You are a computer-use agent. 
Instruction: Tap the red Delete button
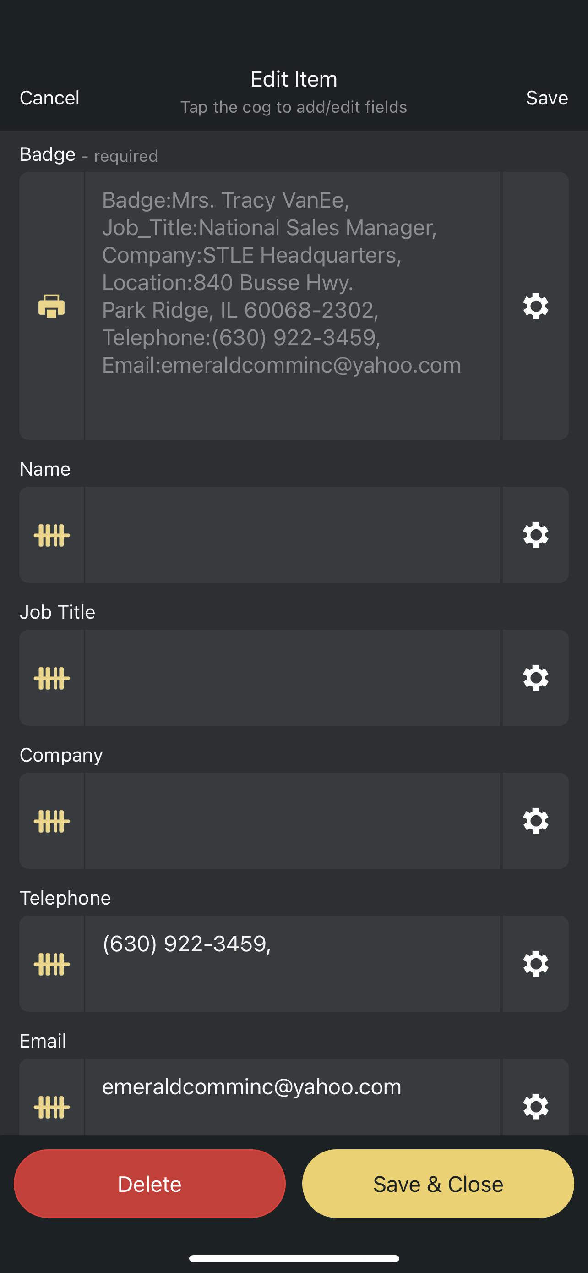[150, 1184]
